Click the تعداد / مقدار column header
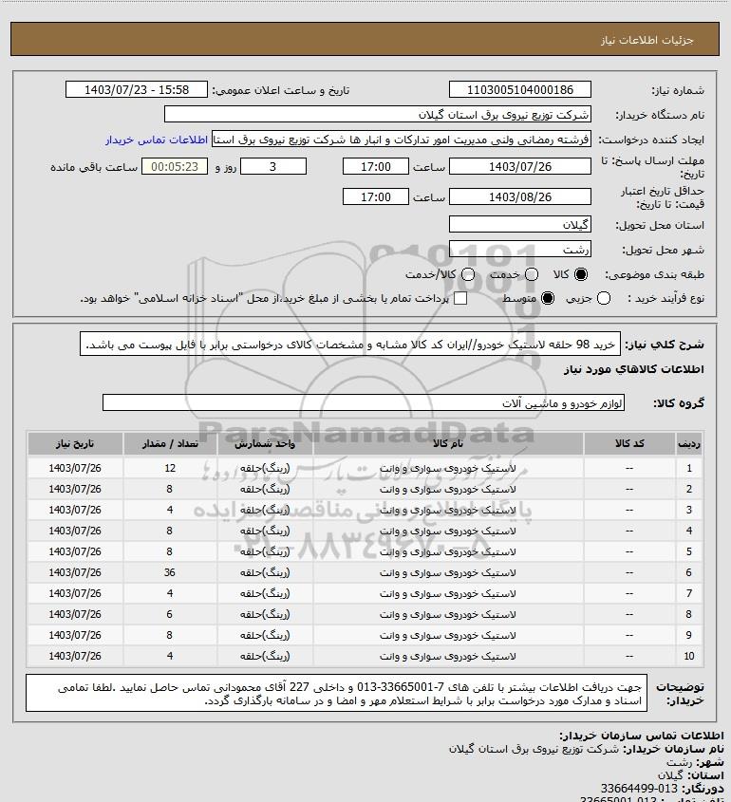 coord(170,444)
